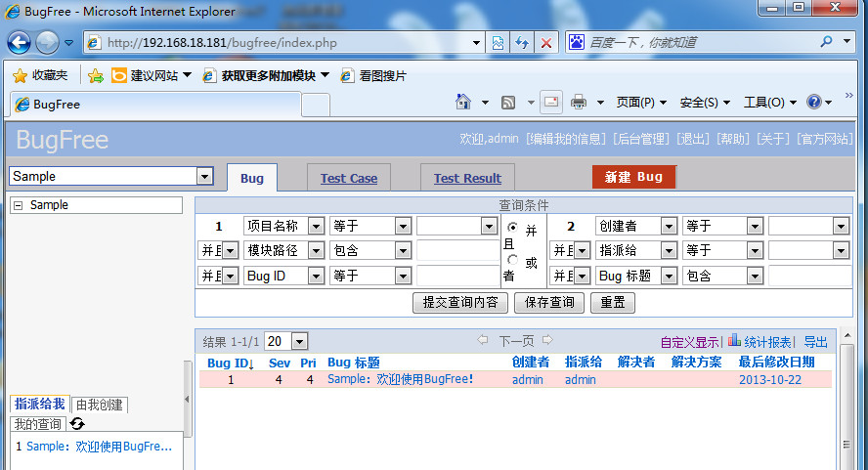Screen dimensions: 868x470
Task: Click the RSS feeds icon
Action: pyautogui.click(x=508, y=103)
